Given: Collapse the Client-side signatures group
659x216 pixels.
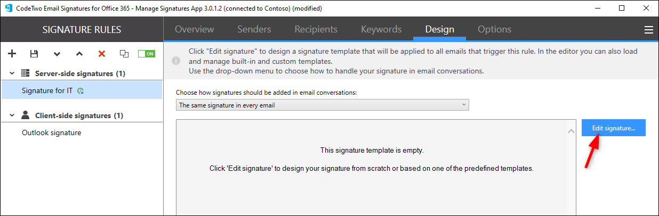Looking at the screenshot, I should 12,115.
